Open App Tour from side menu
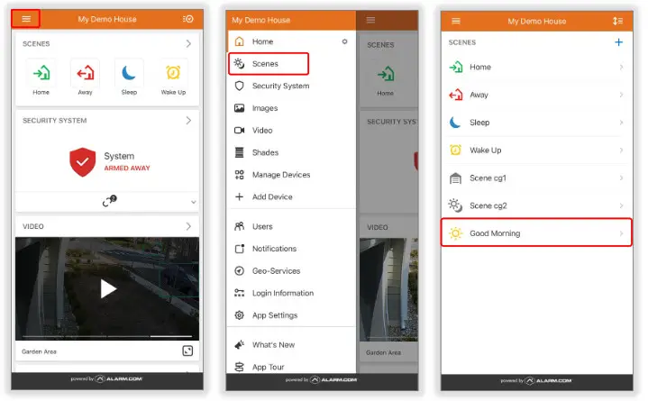The height and width of the screenshot is (401, 648). pos(292,366)
